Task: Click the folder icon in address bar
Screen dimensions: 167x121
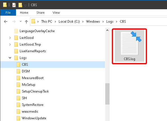Action: pos(33,21)
